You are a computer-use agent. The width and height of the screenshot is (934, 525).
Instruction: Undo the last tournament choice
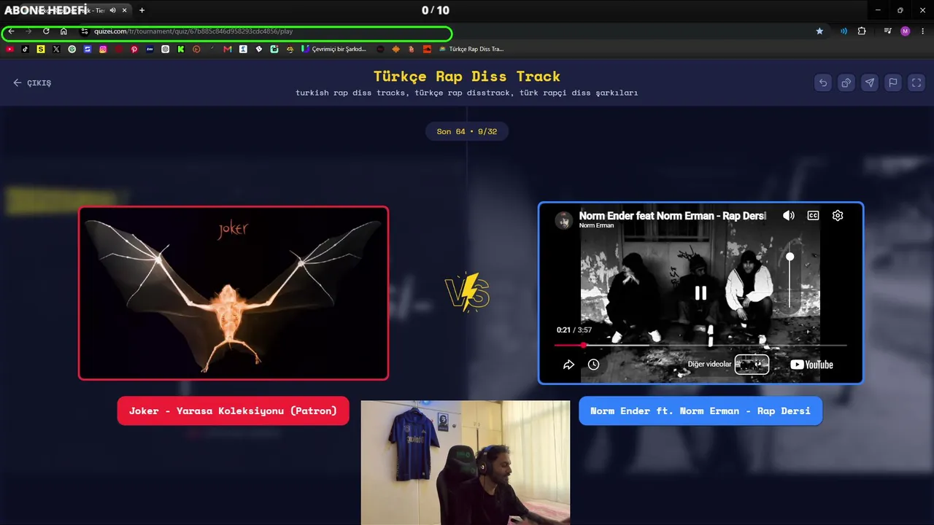[x=823, y=82]
